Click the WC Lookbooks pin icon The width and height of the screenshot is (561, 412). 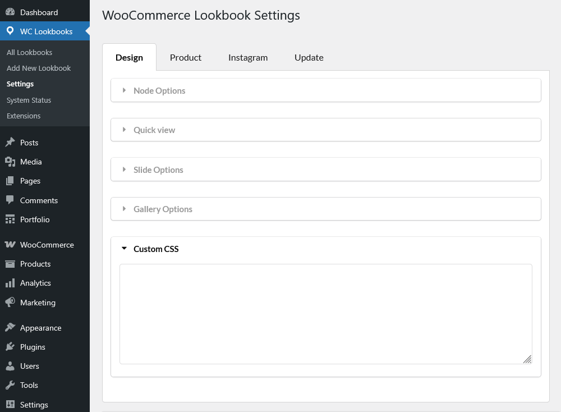tap(10, 31)
